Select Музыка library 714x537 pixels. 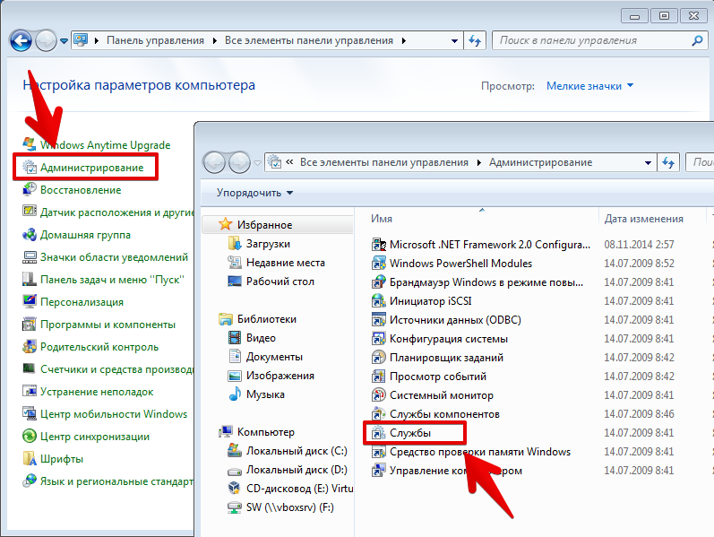point(265,394)
